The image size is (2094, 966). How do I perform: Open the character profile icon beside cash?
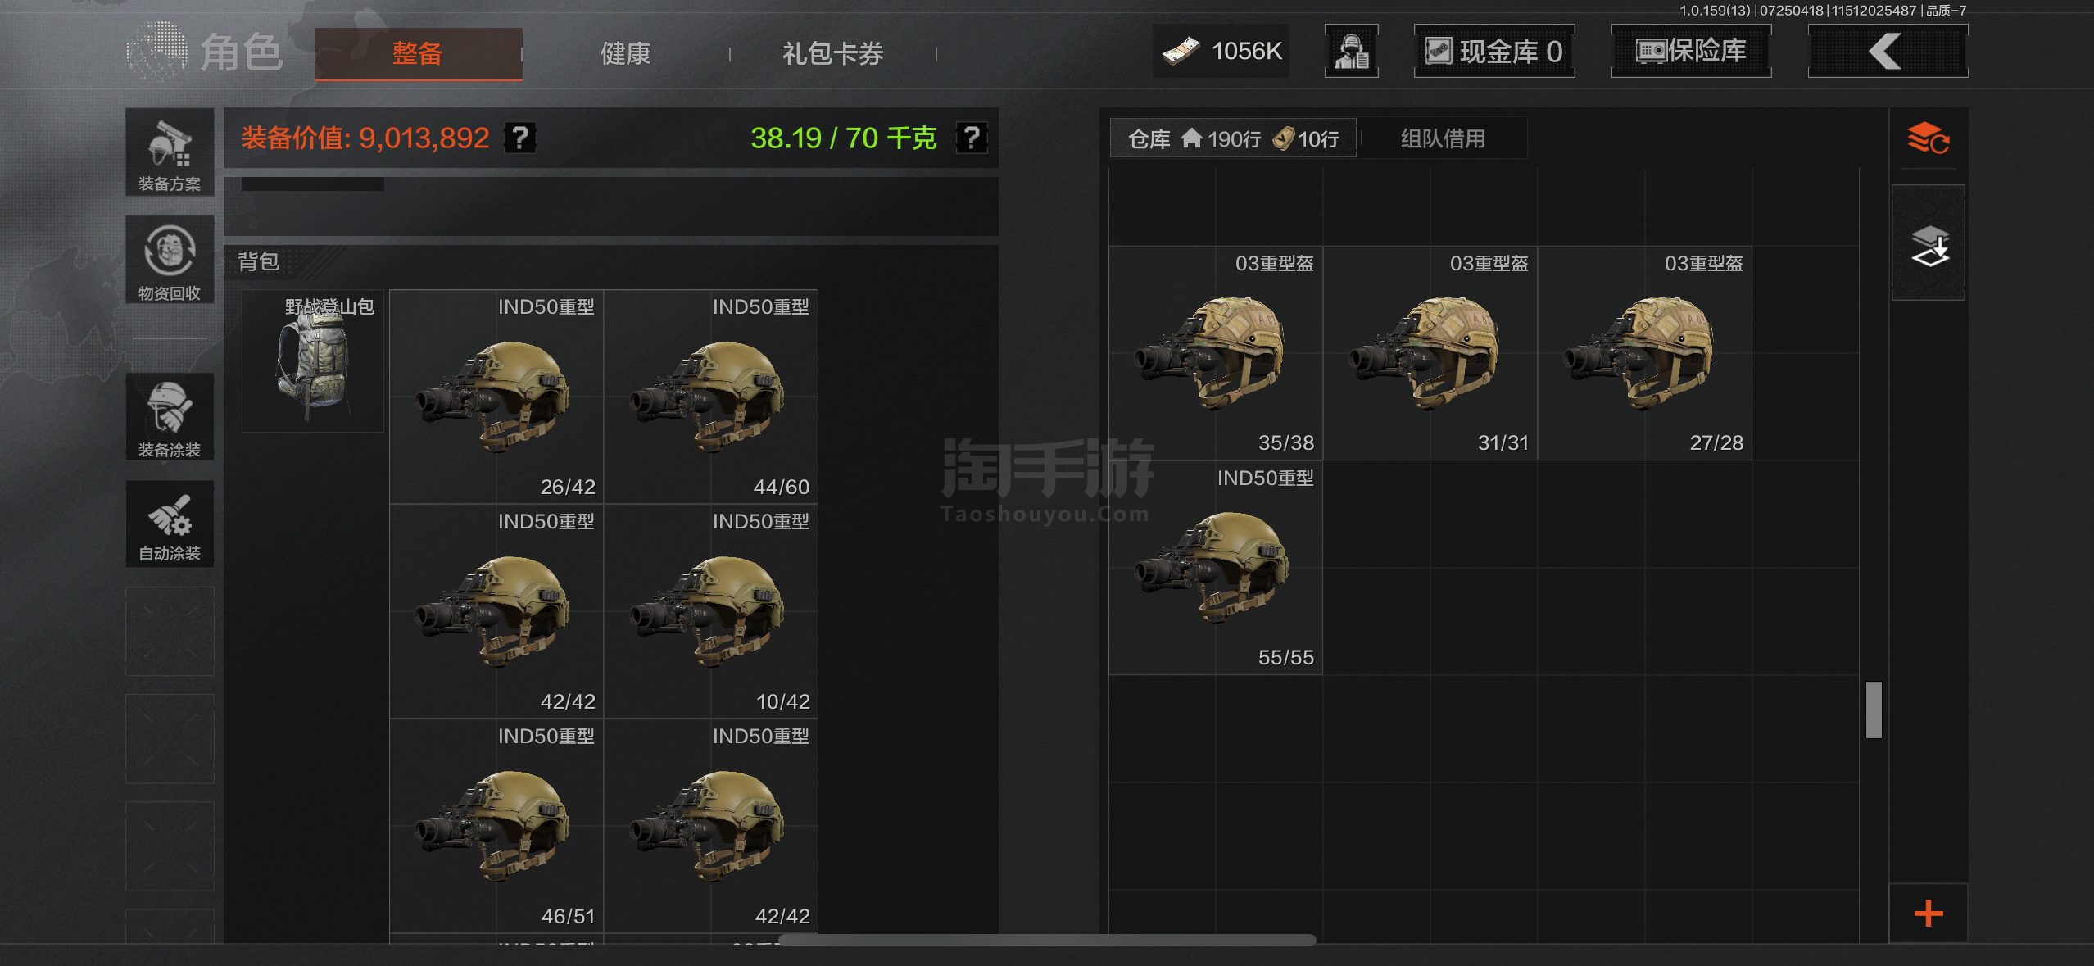(1351, 52)
